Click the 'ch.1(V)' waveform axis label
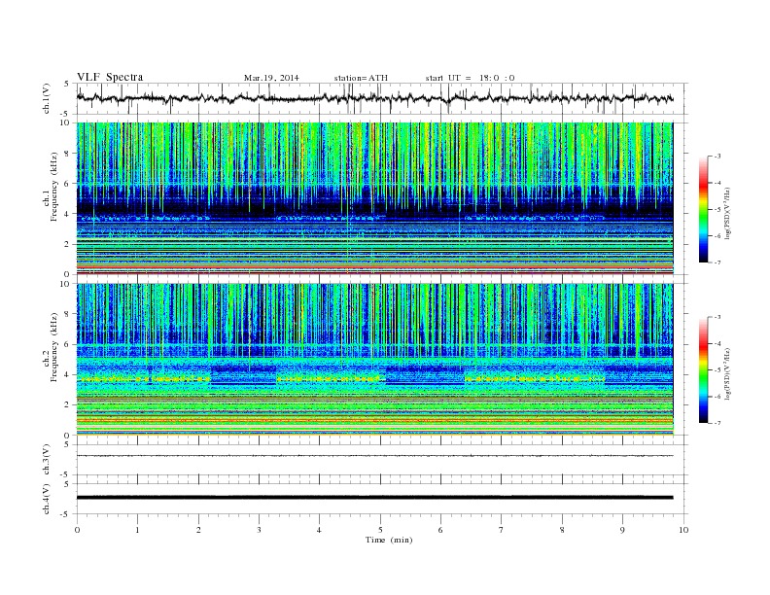 pyautogui.click(x=47, y=98)
